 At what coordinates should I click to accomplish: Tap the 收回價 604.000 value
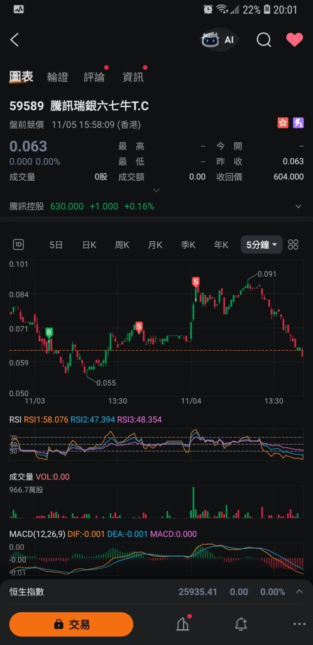coord(288,177)
